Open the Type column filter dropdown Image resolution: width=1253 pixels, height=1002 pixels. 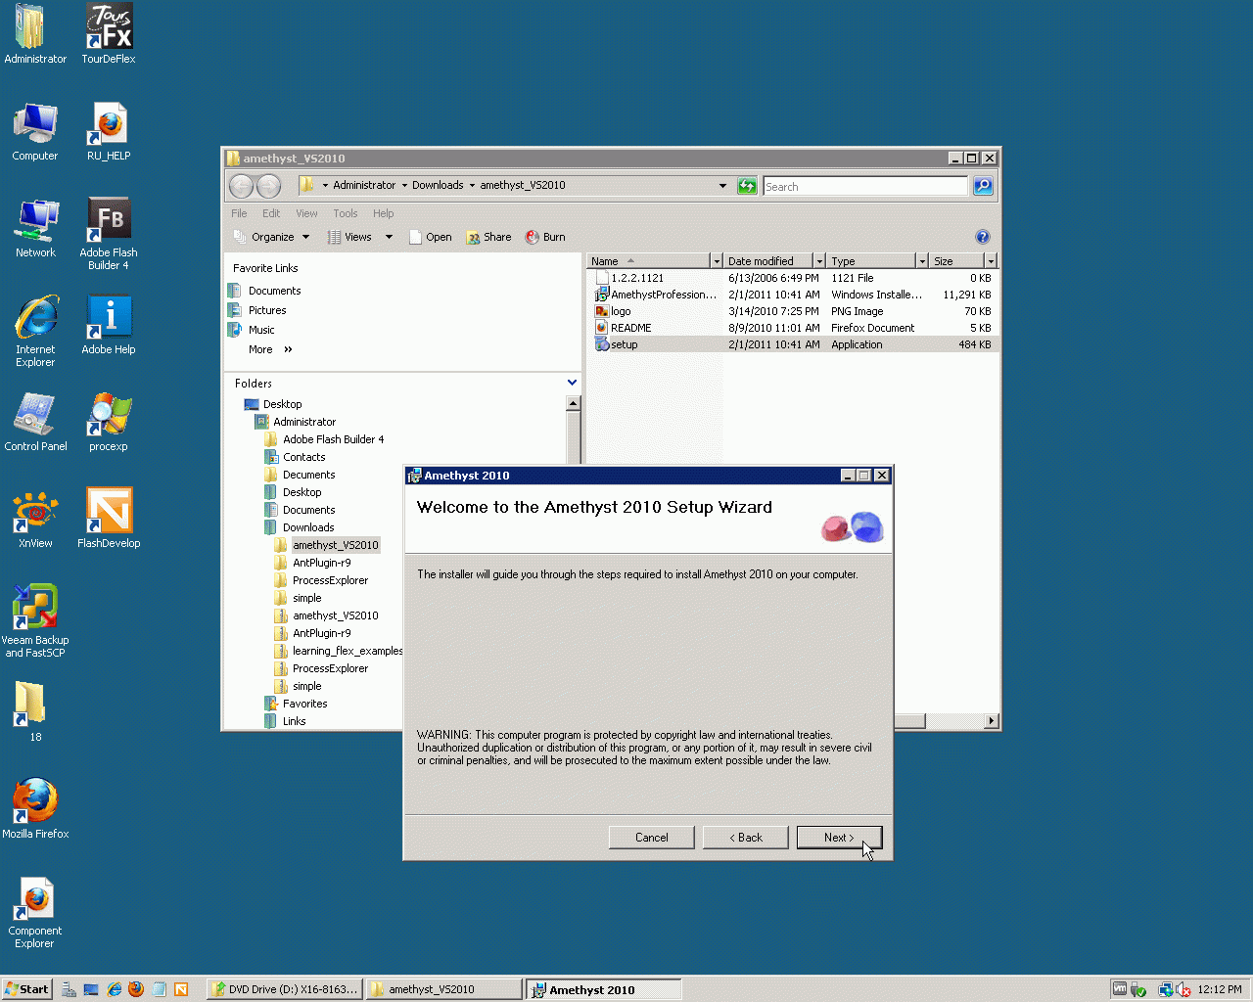[922, 261]
